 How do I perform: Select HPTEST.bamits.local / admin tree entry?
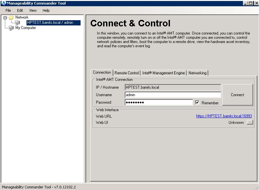click(53, 22)
